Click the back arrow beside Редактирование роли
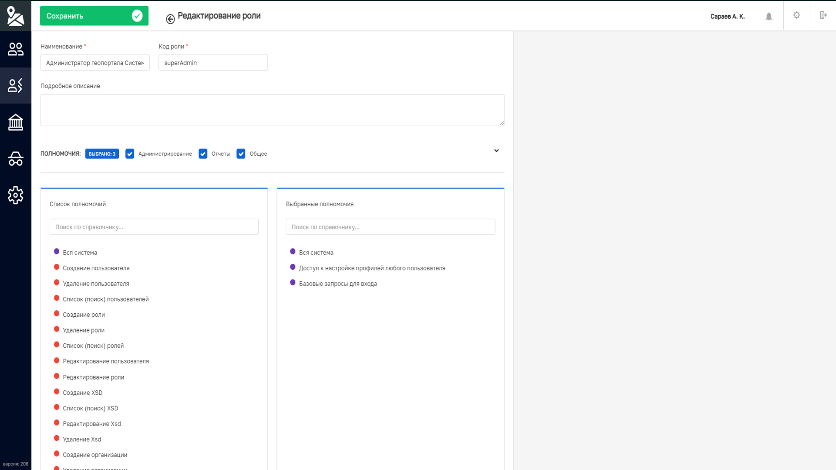The height and width of the screenshot is (470, 836). click(170, 19)
